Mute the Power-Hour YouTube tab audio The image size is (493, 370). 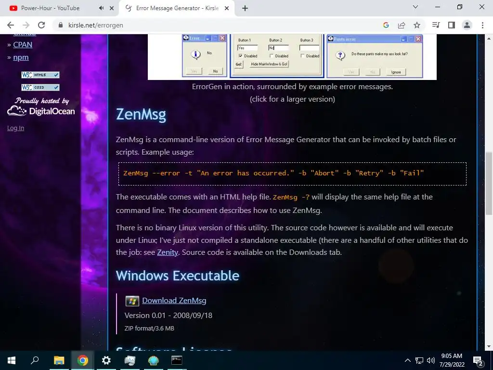[101, 8]
